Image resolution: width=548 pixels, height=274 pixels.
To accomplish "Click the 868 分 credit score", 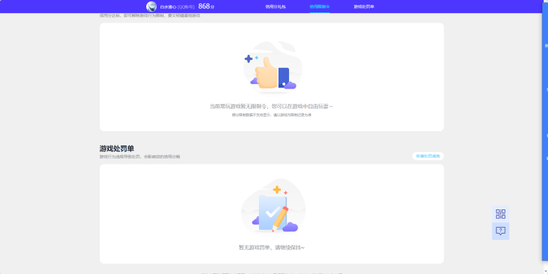I will coord(206,7).
